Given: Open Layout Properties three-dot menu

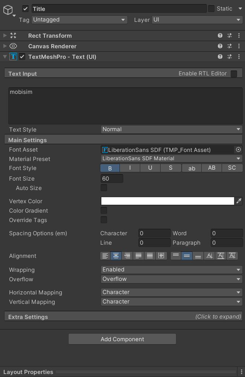Looking at the screenshot, I should point(241,372).
